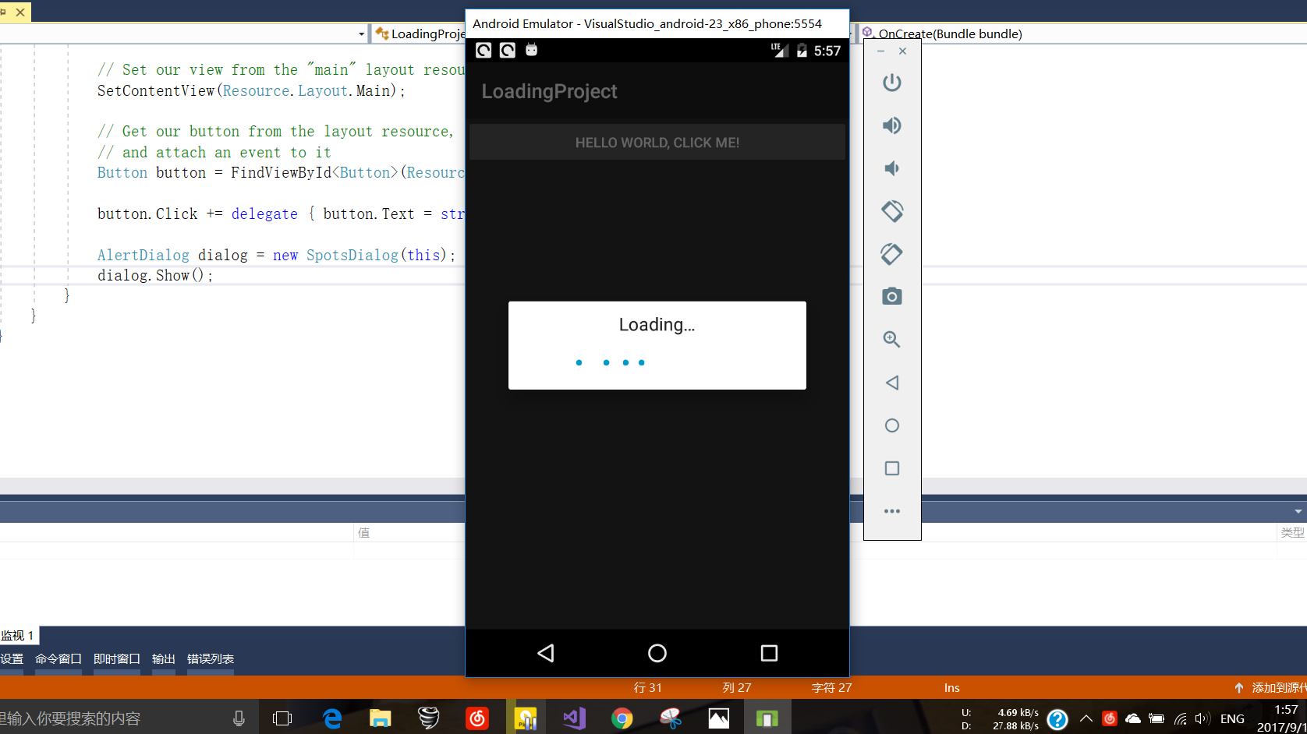Open Microsoft Edge from the taskbar
This screenshot has height=734, width=1307.
point(333,718)
